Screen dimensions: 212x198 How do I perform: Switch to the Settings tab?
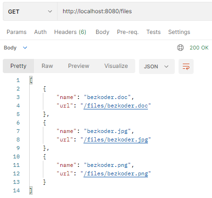pyautogui.click(x=179, y=32)
